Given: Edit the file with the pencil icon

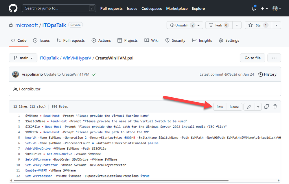Looking at the screenshot, I should pyautogui.click(x=249, y=107).
